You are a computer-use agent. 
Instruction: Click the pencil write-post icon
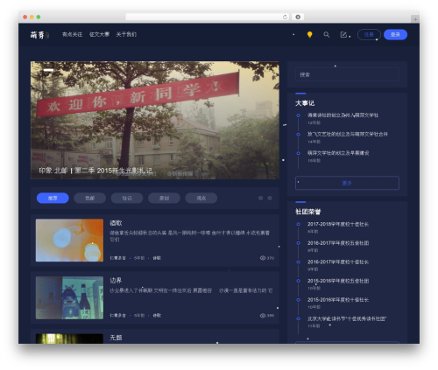(x=343, y=35)
